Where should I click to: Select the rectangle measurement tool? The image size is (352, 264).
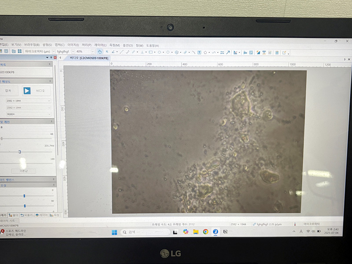[x=150, y=52]
